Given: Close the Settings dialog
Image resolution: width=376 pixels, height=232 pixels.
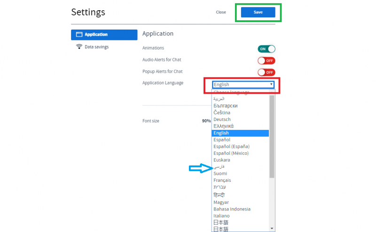Looking at the screenshot, I should click(221, 13).
